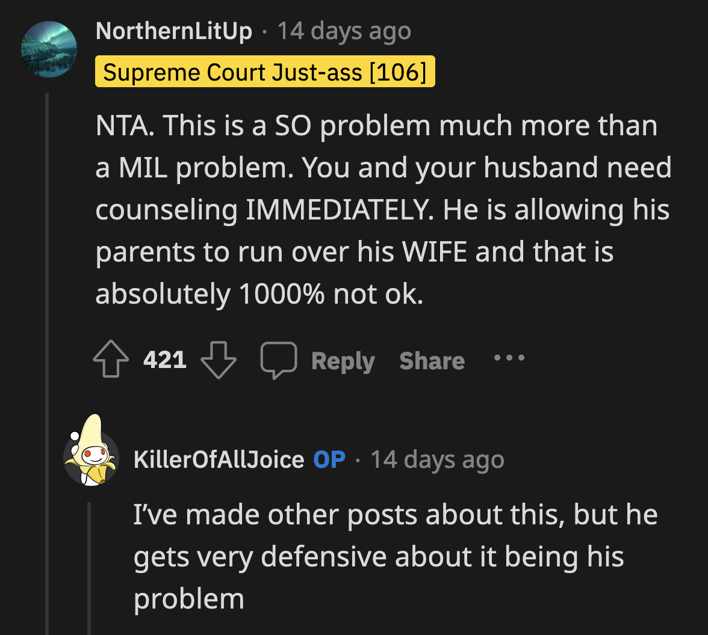Open KillerOfAllJoice's username link

218,459
